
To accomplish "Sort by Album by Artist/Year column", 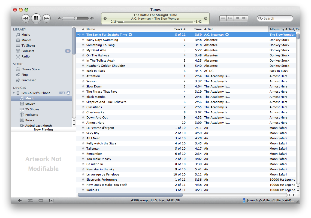I will (284, 29).
